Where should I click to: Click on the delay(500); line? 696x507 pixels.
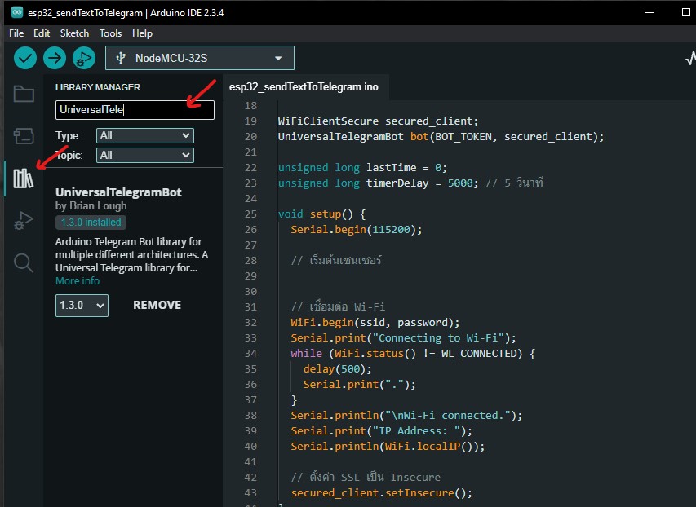[337, 369]
